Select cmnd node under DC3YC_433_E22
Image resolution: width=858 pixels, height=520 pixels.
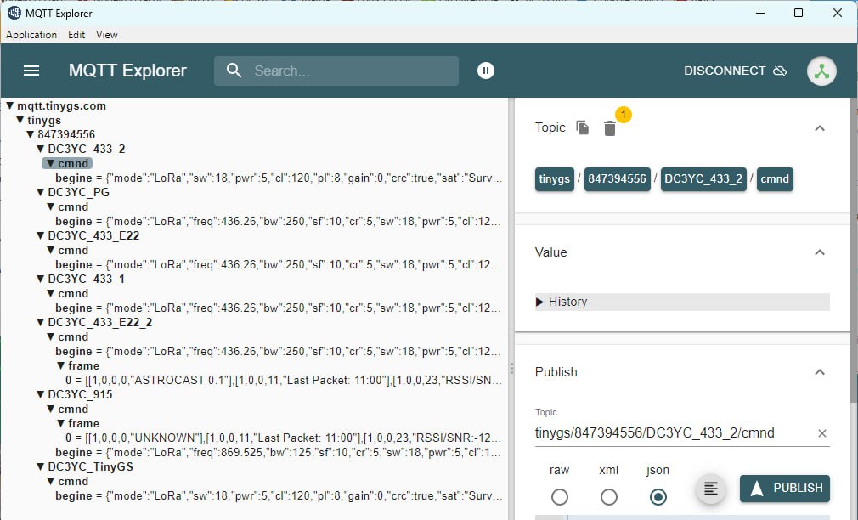coord(73,250)
